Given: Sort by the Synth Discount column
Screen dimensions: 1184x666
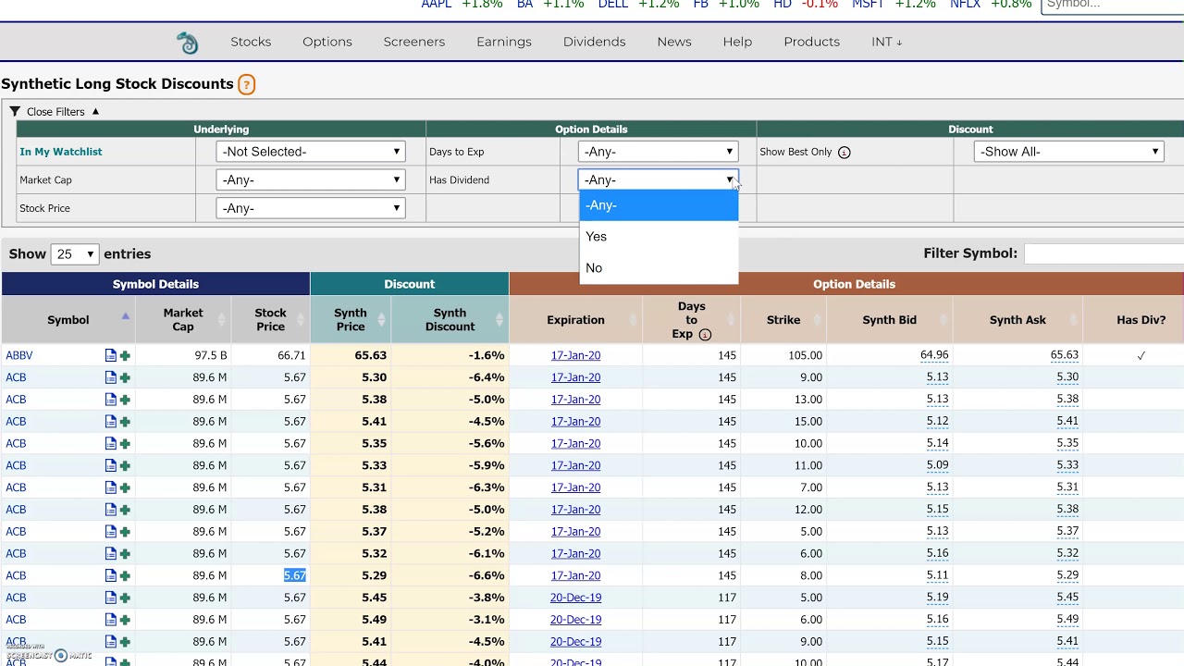Looking at the screenshot, I should tap(450, 320).
